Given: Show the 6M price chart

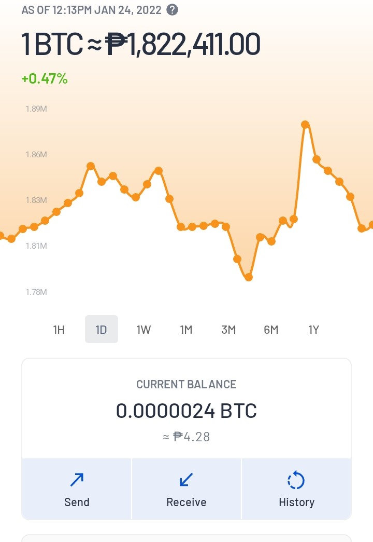Looking at the screenshot, I should pos(271,330).
